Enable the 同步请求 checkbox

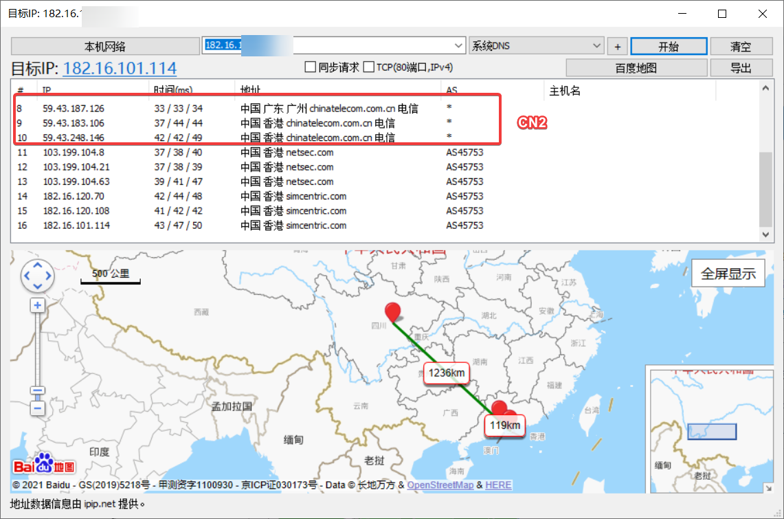pyautogui.click(x=311, y=67)
